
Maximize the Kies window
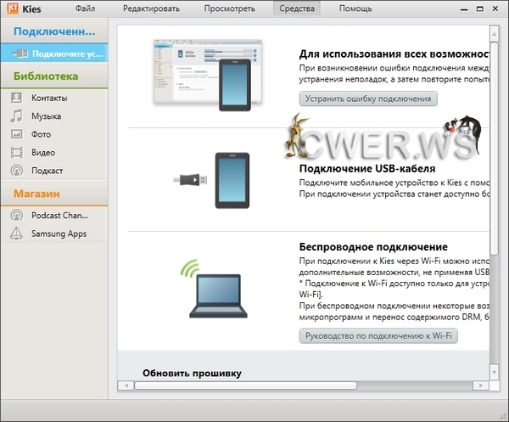[x=480, y=8]
